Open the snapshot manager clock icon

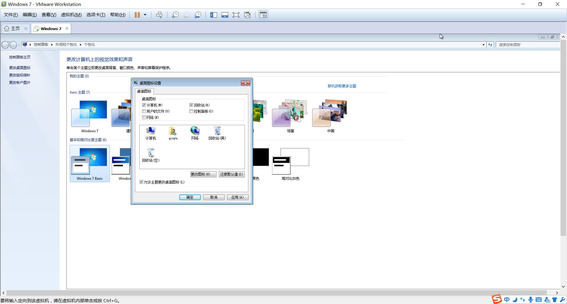198,15
